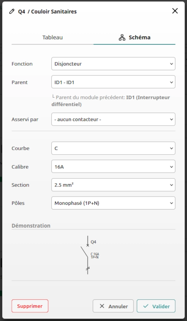Click the checkmark icon in Valider
The image size is (187, 321).
click(x=146, y=306)
